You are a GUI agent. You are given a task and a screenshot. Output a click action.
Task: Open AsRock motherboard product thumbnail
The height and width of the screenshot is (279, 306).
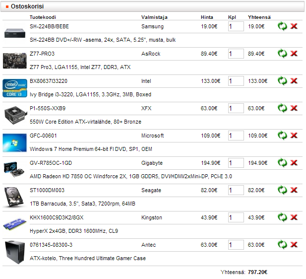pyautogui.click(x=15, y=61)
